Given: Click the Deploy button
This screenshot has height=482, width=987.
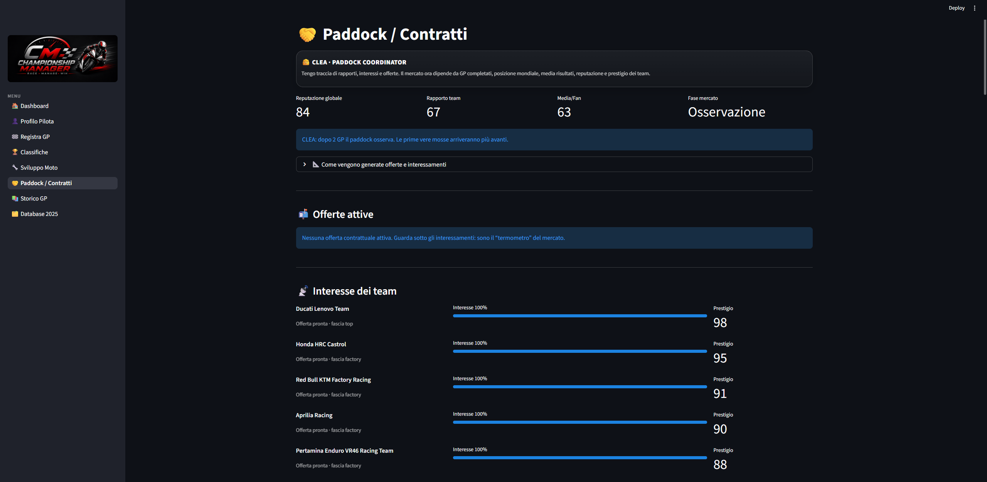Looking at the screenshot, I should point(957,8).
